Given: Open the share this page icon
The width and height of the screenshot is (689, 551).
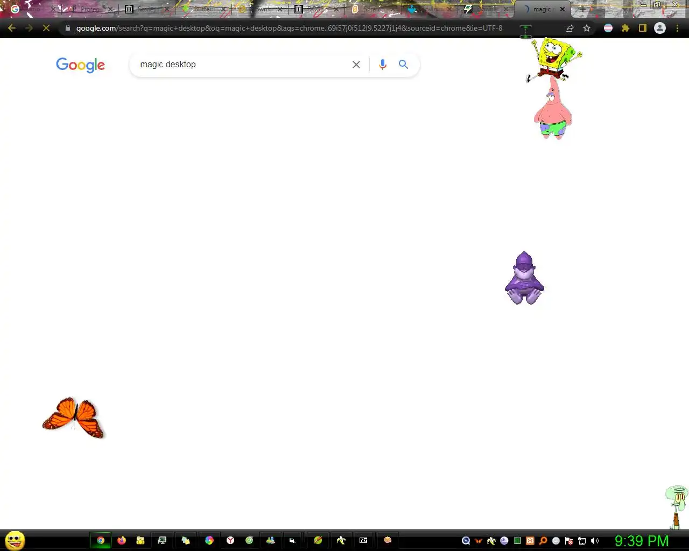Looking at the screenshot, I should tap(570, 28).
